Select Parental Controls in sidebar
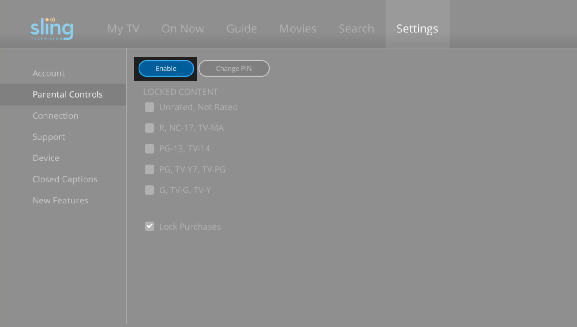Viewport: 577px width, 327px height. 63,94
